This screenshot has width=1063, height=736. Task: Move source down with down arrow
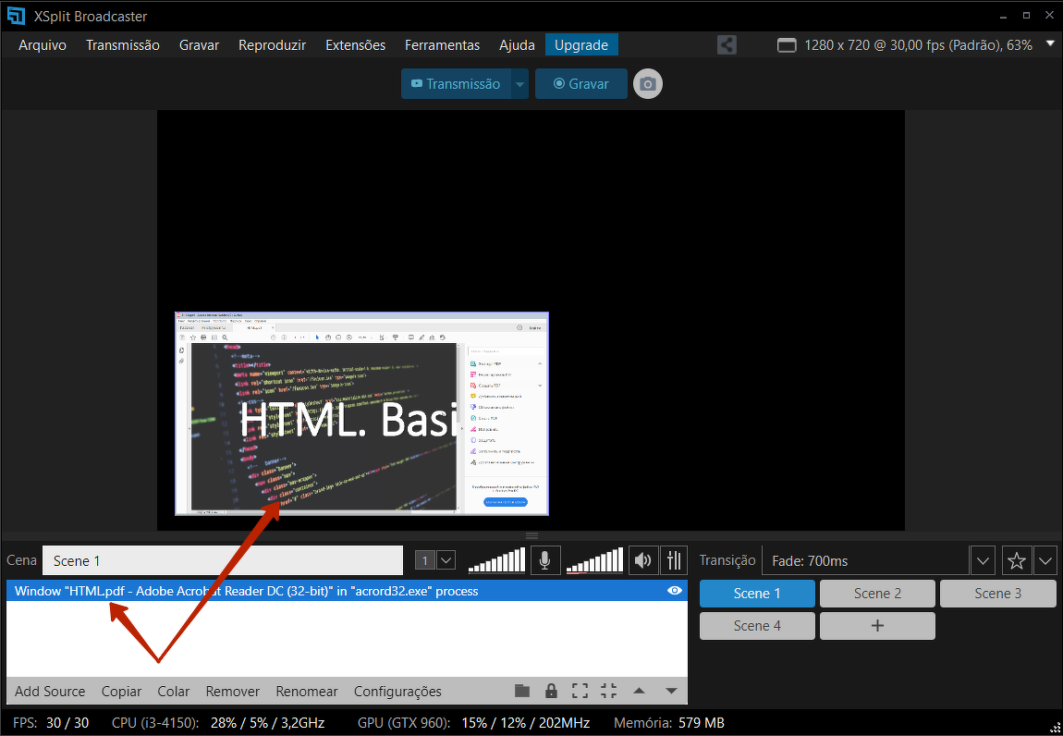(x=671, y=691)
